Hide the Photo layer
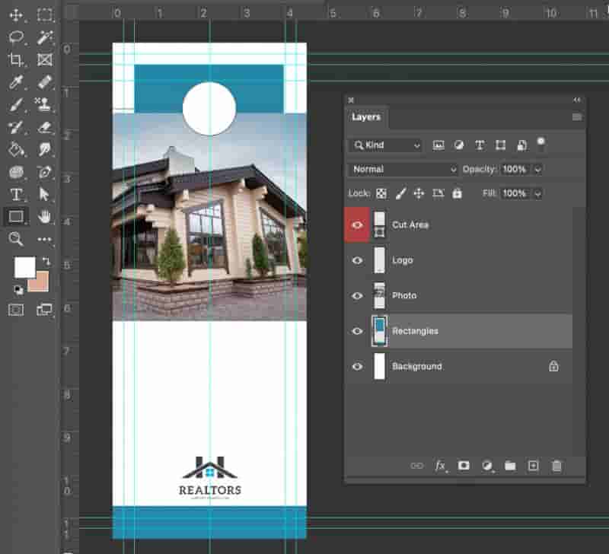This screenshot has height=554, width=609. tap(357, 296)
